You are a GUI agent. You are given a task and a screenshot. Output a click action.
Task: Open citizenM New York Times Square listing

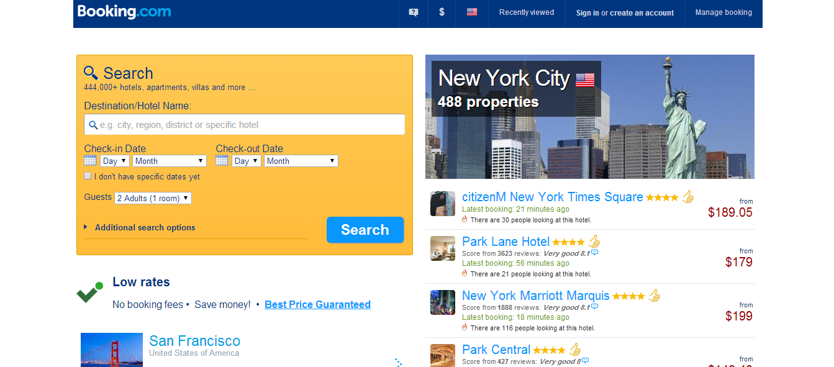pos(553,197)
